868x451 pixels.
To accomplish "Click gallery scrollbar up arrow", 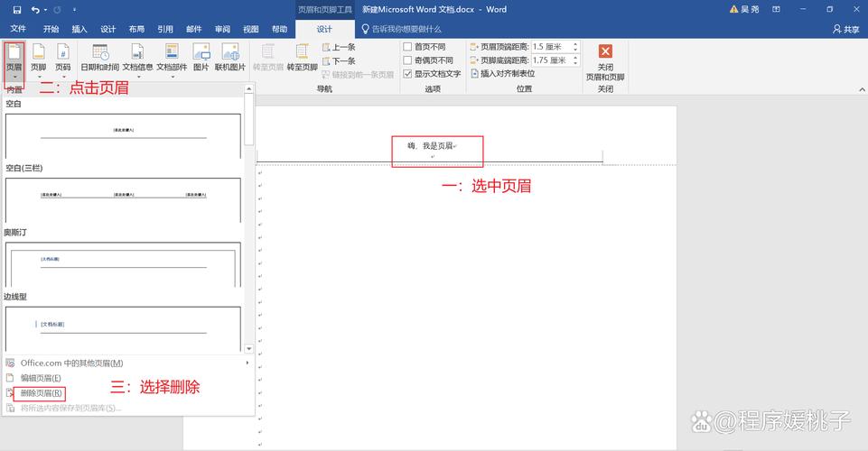I will (x=248, y=88).
